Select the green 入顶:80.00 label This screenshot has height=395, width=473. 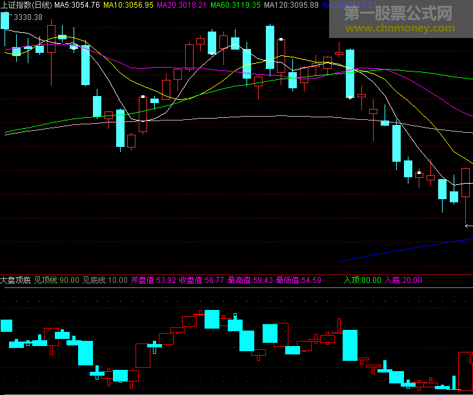click(362, 280)
